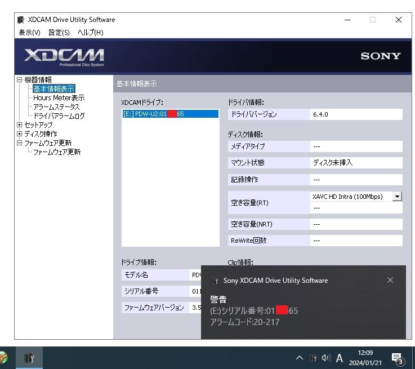Viewport: 415px width, 369px height.
Task: Toggle the IME input mode indicator A
Action: [x=340, y=358]
